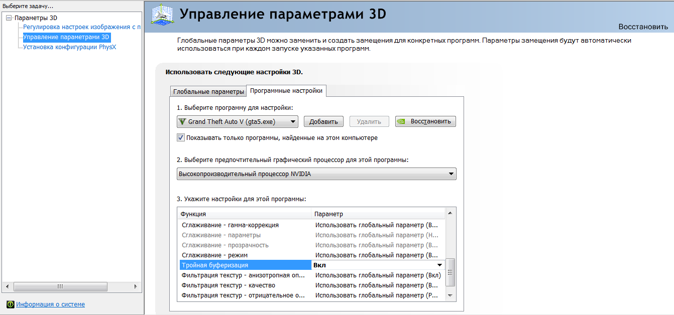Select Сглаживание - гамма-коррекция row

coord(230,225)
